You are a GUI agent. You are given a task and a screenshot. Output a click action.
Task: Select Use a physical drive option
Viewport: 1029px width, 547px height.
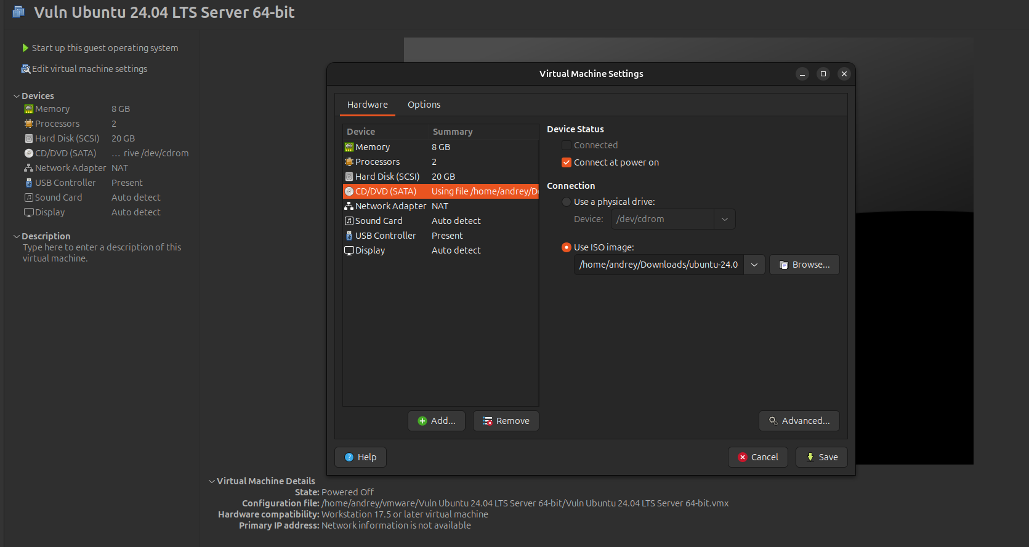click(x=567, y=202)
